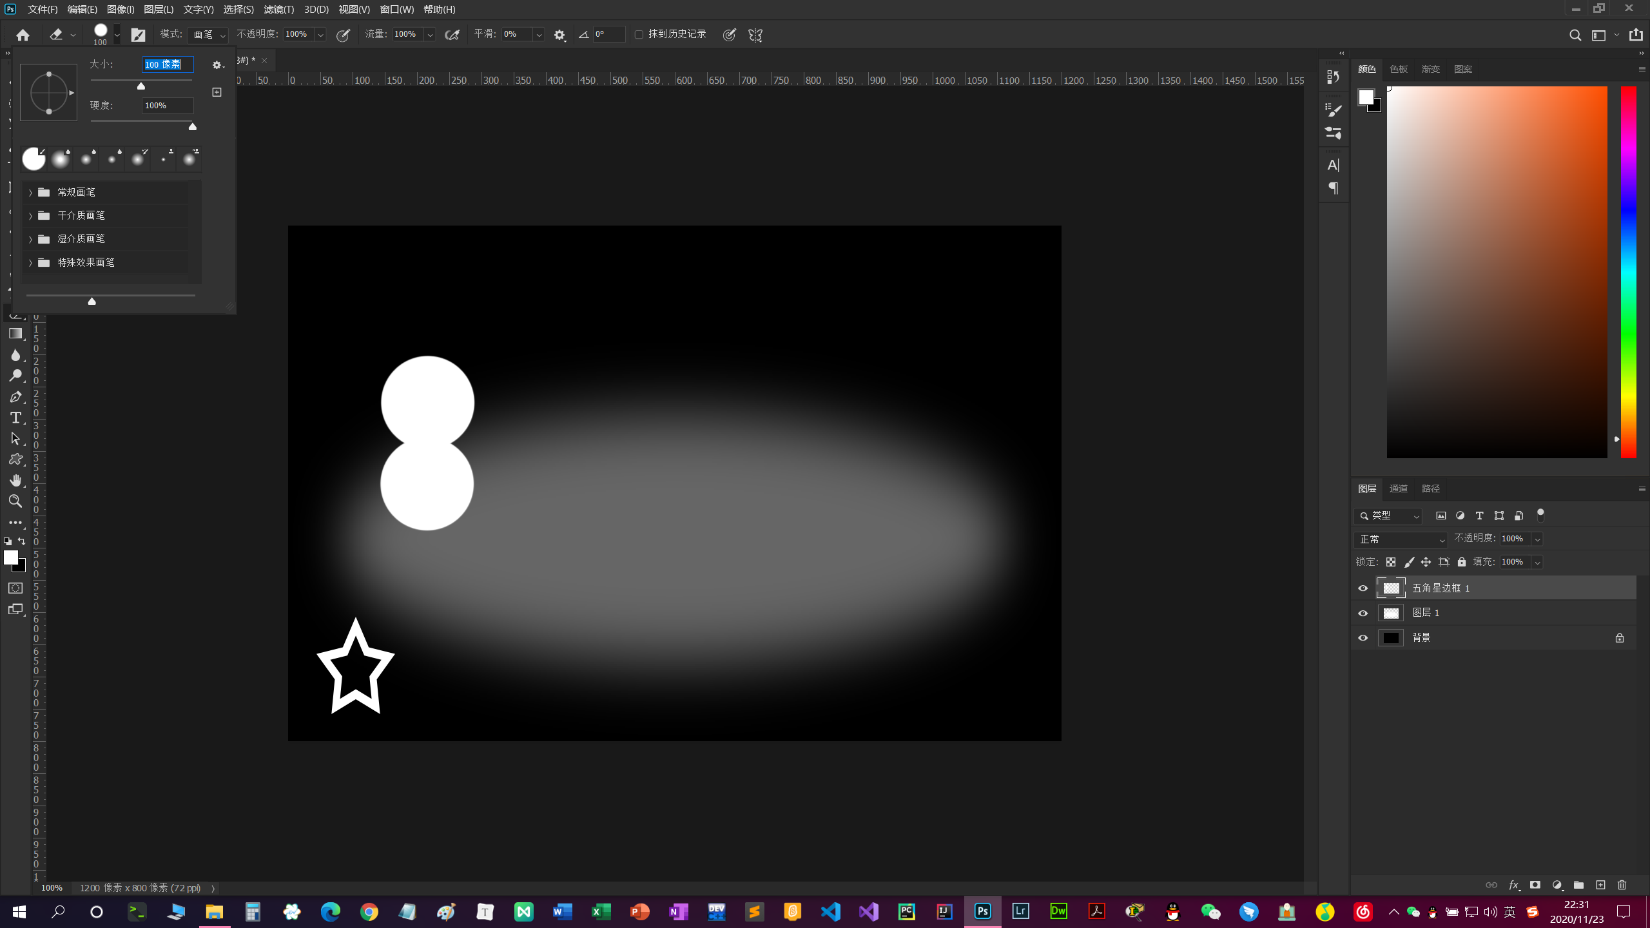
Task: Open Paragraph panel icon
Action: [x=1333, y=188]
